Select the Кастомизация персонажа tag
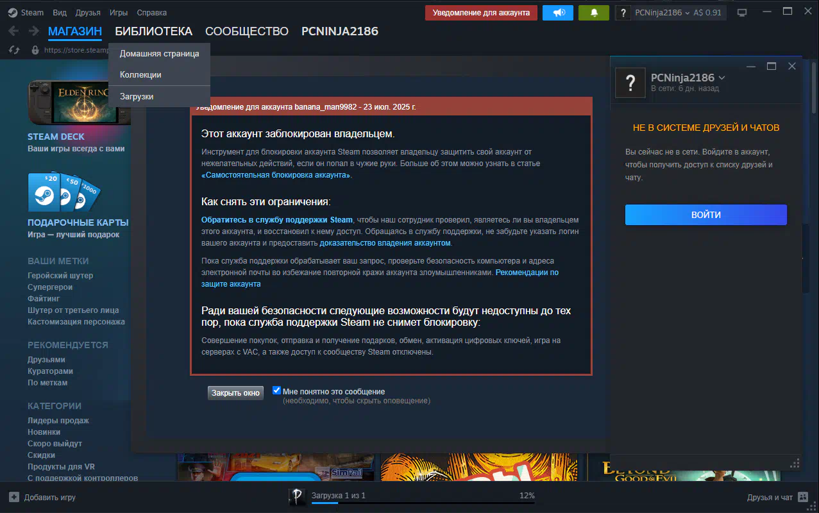This screenshot has width=819, height=513. click(76, 322)
